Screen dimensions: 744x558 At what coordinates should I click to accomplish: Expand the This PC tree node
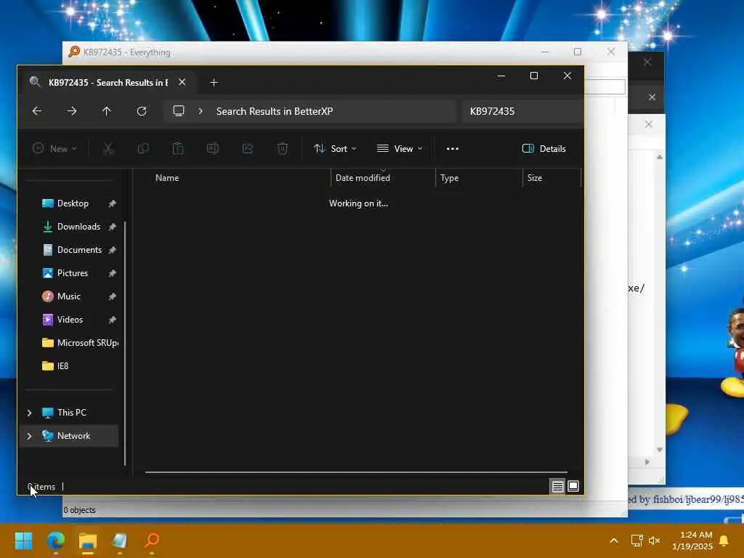coord(29,413)
